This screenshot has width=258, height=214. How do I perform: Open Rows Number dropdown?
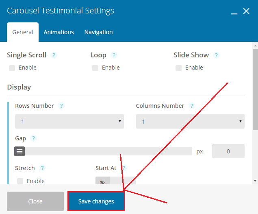click(69, 121)
